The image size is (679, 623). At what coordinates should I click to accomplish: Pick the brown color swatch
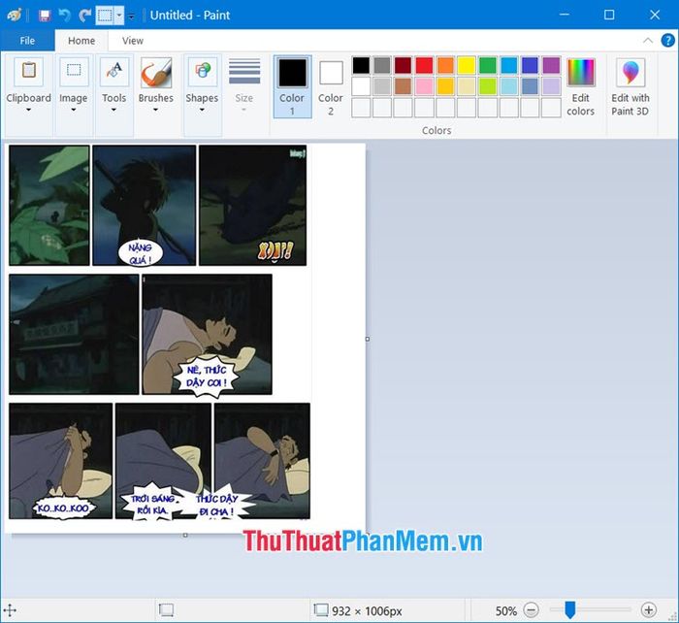(x=404, y=86)
